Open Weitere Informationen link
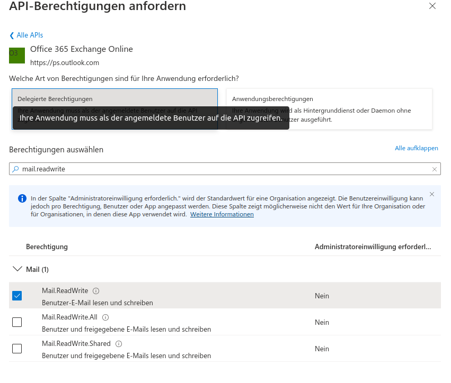This screenshot has width=451, height=383. pyautogui.click(x=222, y=214)
